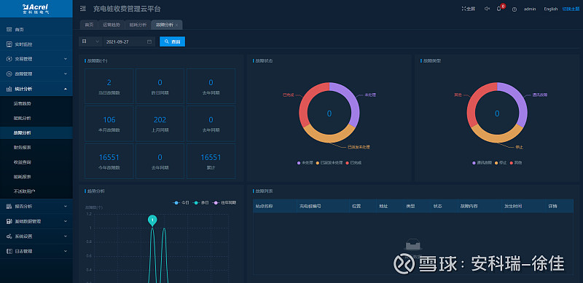Click the 2021-09-27 date input field

pyautogui.click(x=129, y=41)
